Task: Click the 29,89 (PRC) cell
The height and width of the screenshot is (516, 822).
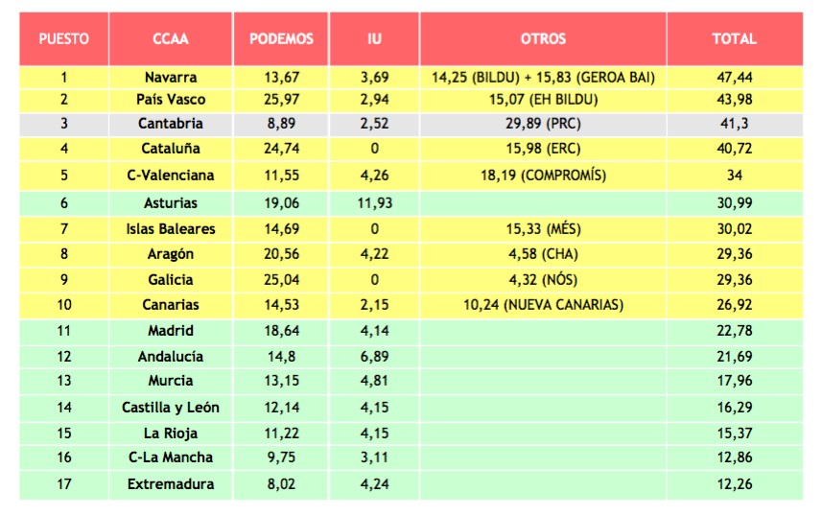Action: tap(543, 124)
